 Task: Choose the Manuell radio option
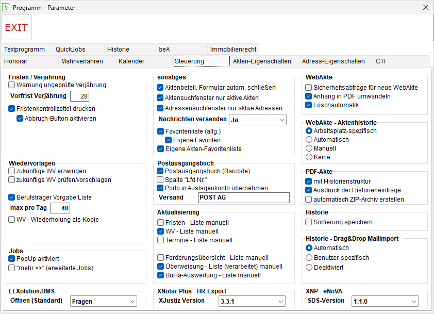tap(309, 148)
